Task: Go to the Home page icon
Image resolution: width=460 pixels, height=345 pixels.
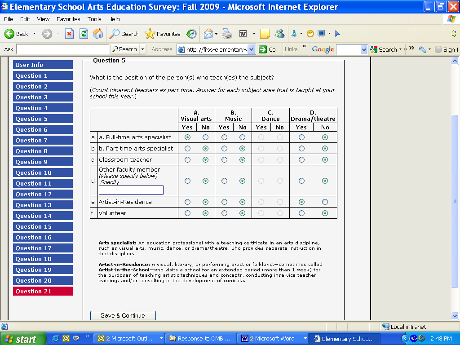Action: (97, 34)
